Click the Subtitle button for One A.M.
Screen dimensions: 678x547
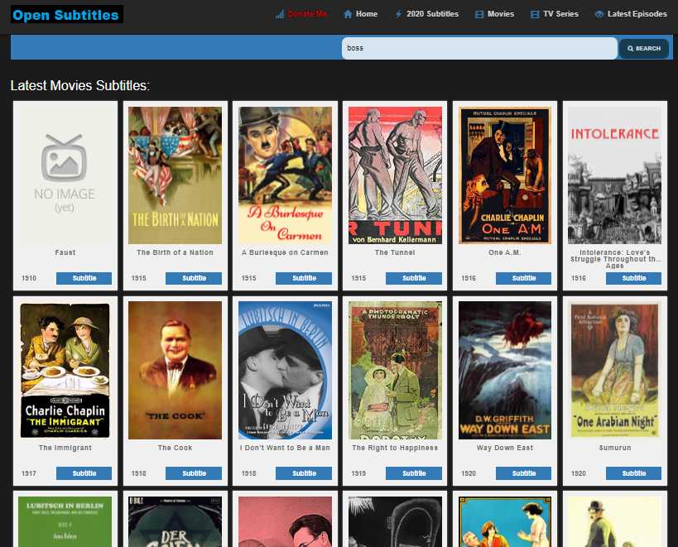(x=524, y=278)
